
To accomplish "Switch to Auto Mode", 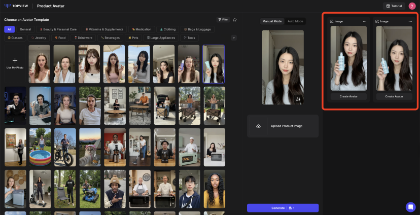I will click(295, 21).
